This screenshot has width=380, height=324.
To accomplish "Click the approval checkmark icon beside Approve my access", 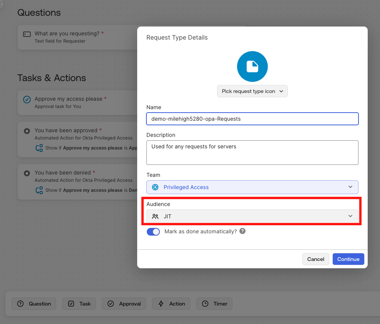I will pos(27,100).
